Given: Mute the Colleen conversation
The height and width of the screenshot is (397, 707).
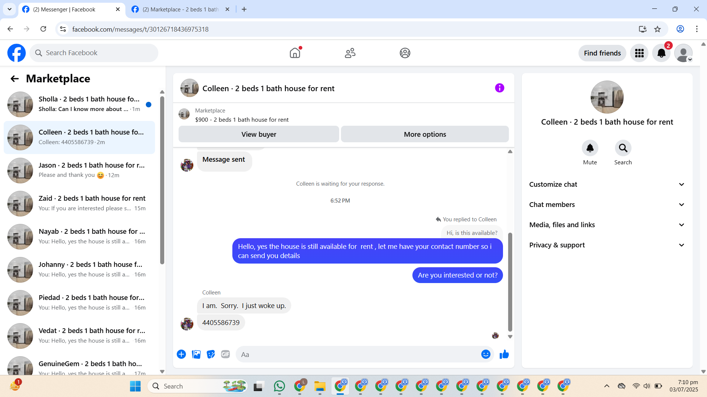Looking at the screenshot, I should click(590, 148).
